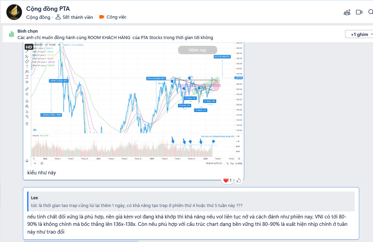Click the HD badge on chart image
The height and width of the screenshot is (242, 373).
(29, 47)
